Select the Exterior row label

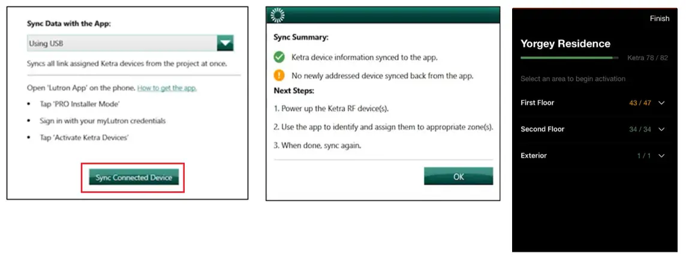(534, 155)
